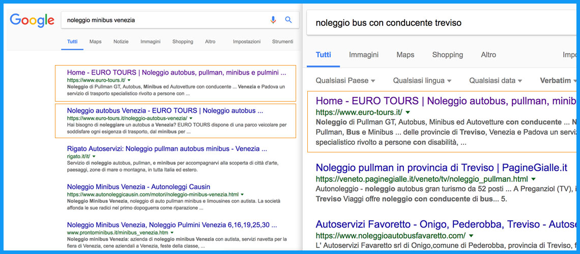Expand arrow beside autonoleggicausin.com URL

point(242,194)
